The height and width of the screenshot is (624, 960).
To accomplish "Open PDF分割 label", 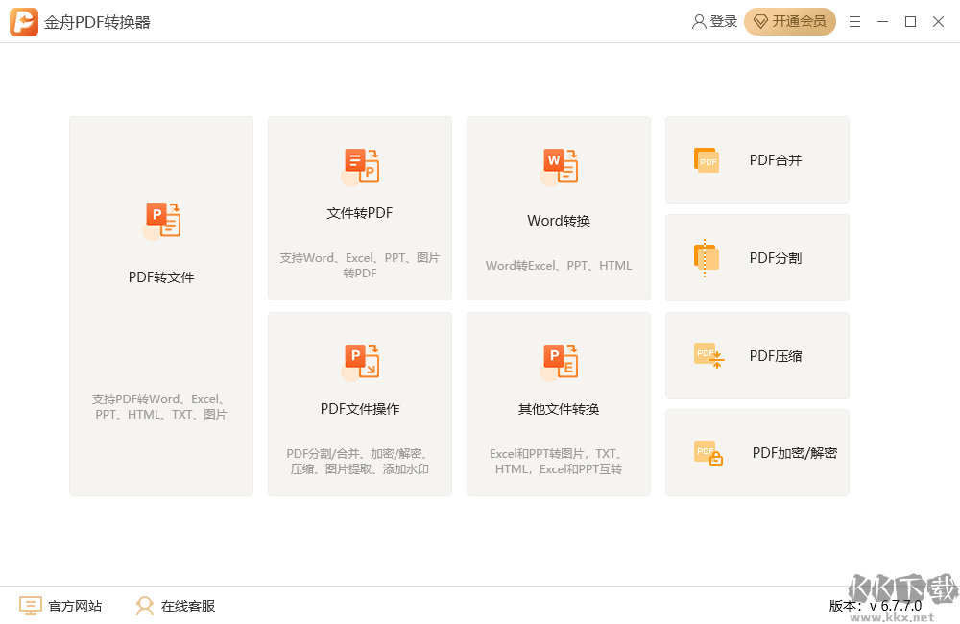I will [x=776, y=258].
